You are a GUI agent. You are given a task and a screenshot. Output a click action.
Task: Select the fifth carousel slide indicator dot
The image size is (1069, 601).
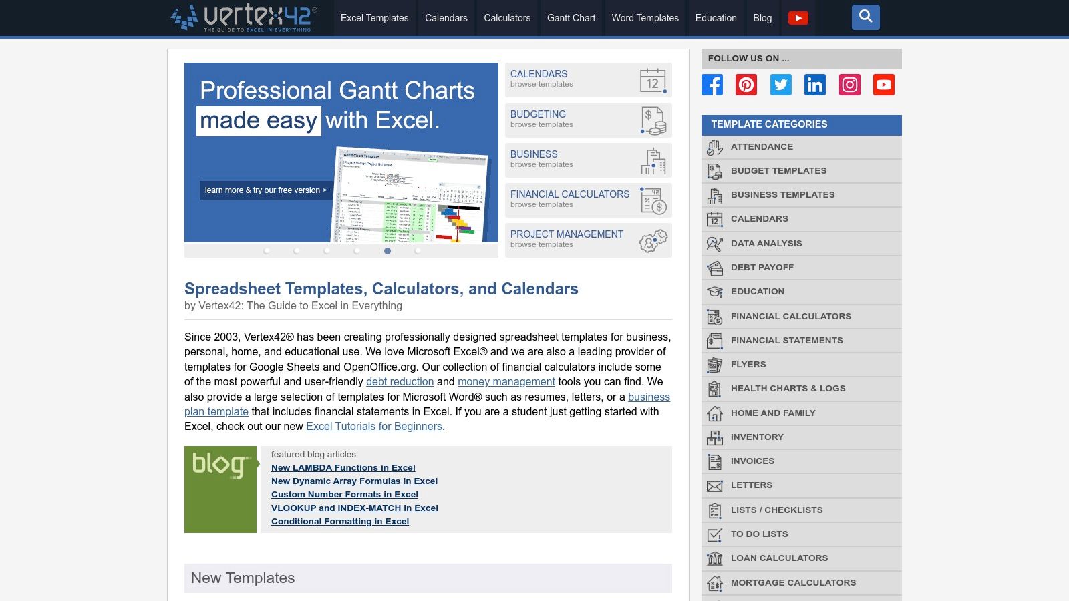click(386, 252)
